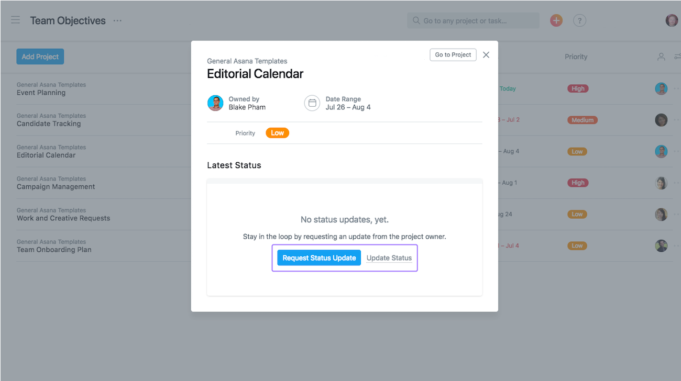Image resolution: width=681 pixels, height=381 pixels.
Task: Click the filter sliders icon in the top right
Action: click(677, 57)
